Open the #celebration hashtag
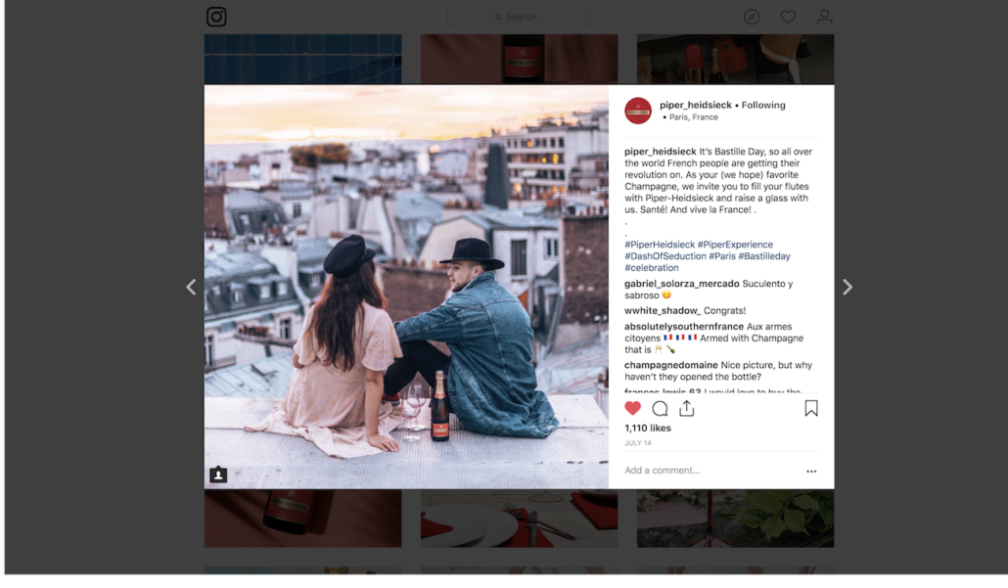The image size is (1008, 588). click(651, 267)
